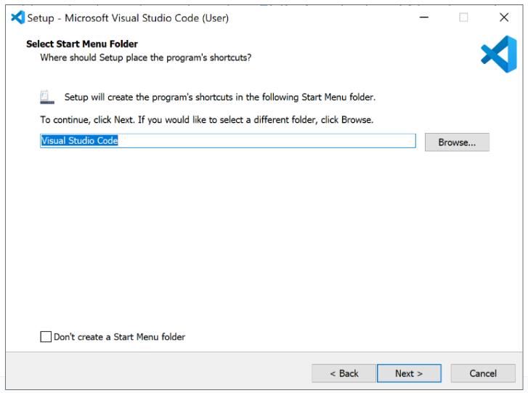Click the large Visual Studio Code logo
This screenshot has height=393, width=528.
[x=498, y=54]
